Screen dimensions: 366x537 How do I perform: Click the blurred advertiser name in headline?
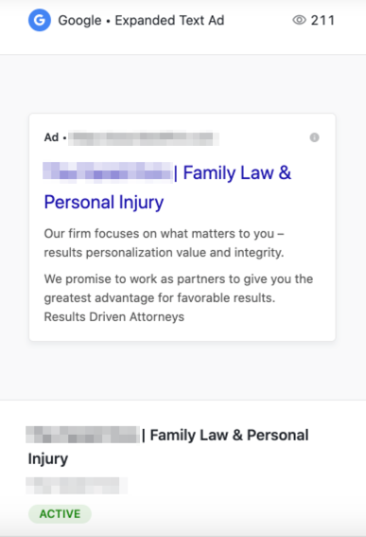[108, 171]
